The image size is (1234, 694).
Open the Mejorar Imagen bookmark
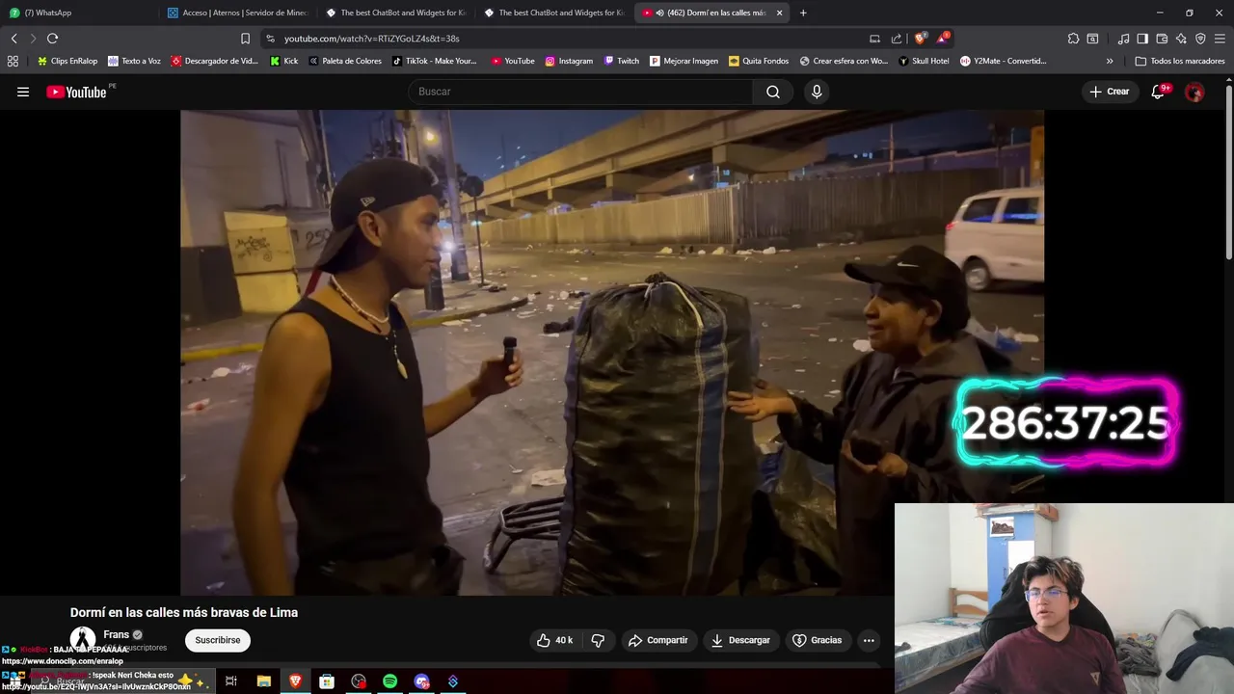(x=684, y=61)
